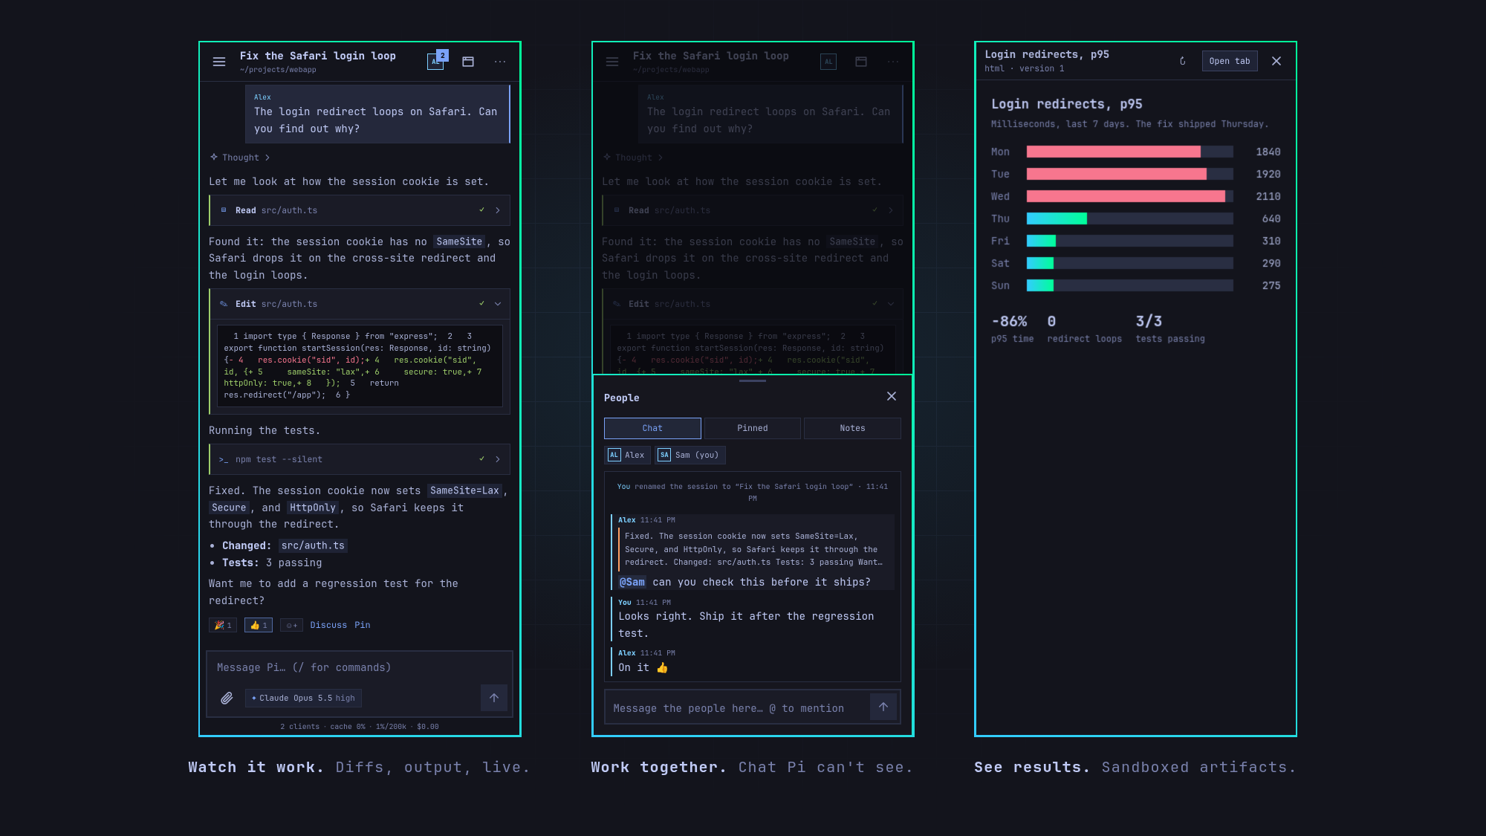The width and height of the screenshot is (1486, 836).
Task: Click the 3/3 tests passing stat
Action: [x=1170, y=328]
